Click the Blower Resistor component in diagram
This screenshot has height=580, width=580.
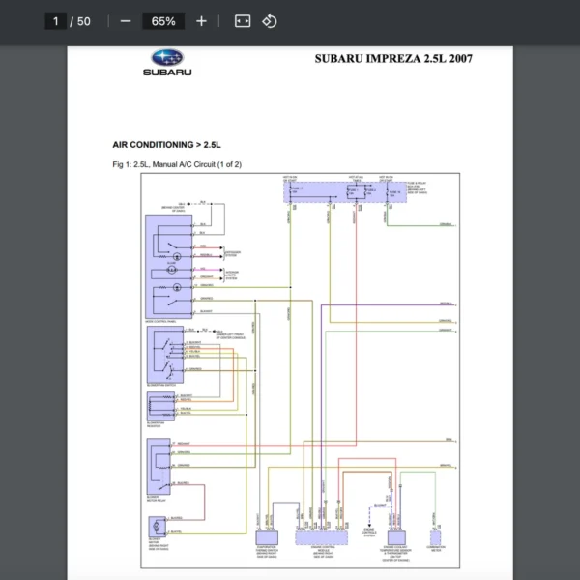(x=159, y=405)
